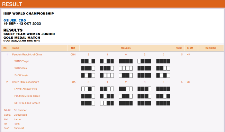Select team People's Republic of China
Image resolution: width=225 pixels, height=132 pixels.
click(x=27, y=54)
